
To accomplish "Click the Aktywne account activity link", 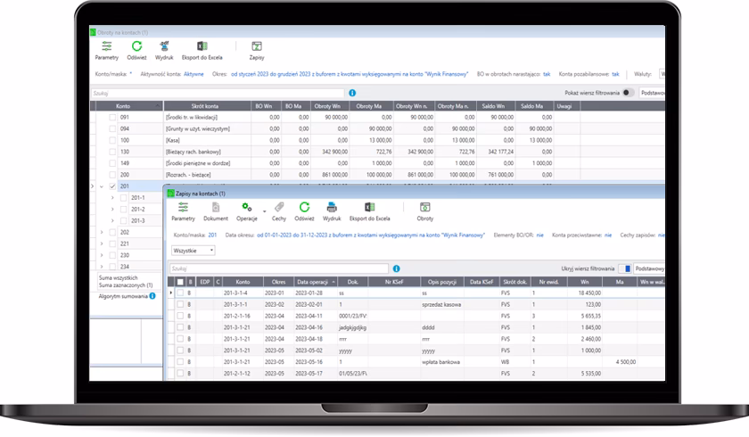I will (193, 74).
